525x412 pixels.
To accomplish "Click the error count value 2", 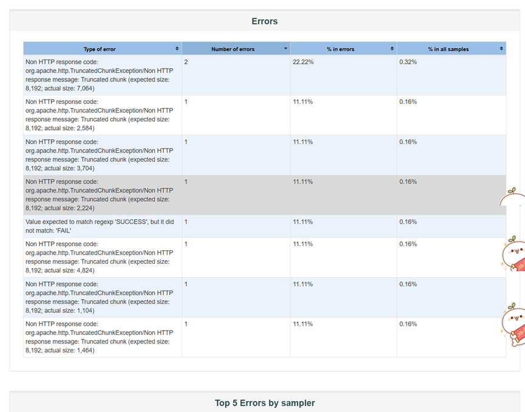I will tap(186, 62).
